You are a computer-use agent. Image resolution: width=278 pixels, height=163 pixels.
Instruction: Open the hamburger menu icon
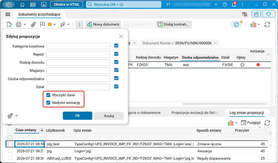click(8, 14)
